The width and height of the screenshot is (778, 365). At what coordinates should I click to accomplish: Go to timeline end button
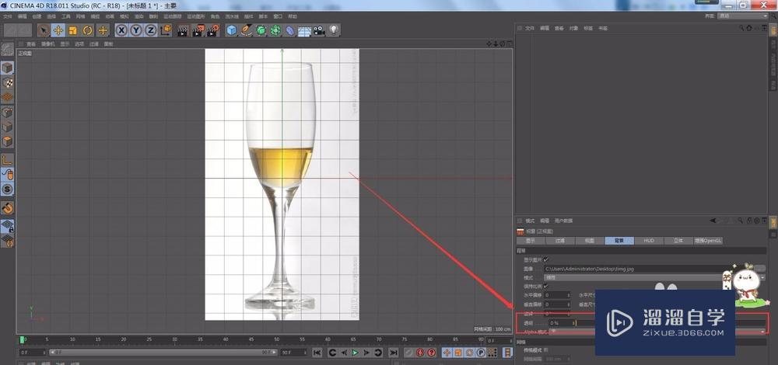[394, 353]
